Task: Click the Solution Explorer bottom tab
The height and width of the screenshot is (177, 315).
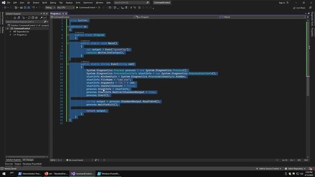Action: 13,160
